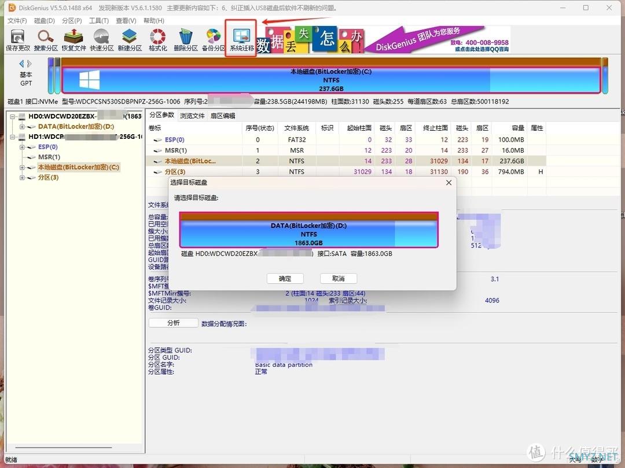The image size is (625, 468).
Task: Click 取消 in the target disk dialog
Action: [339, 278]
